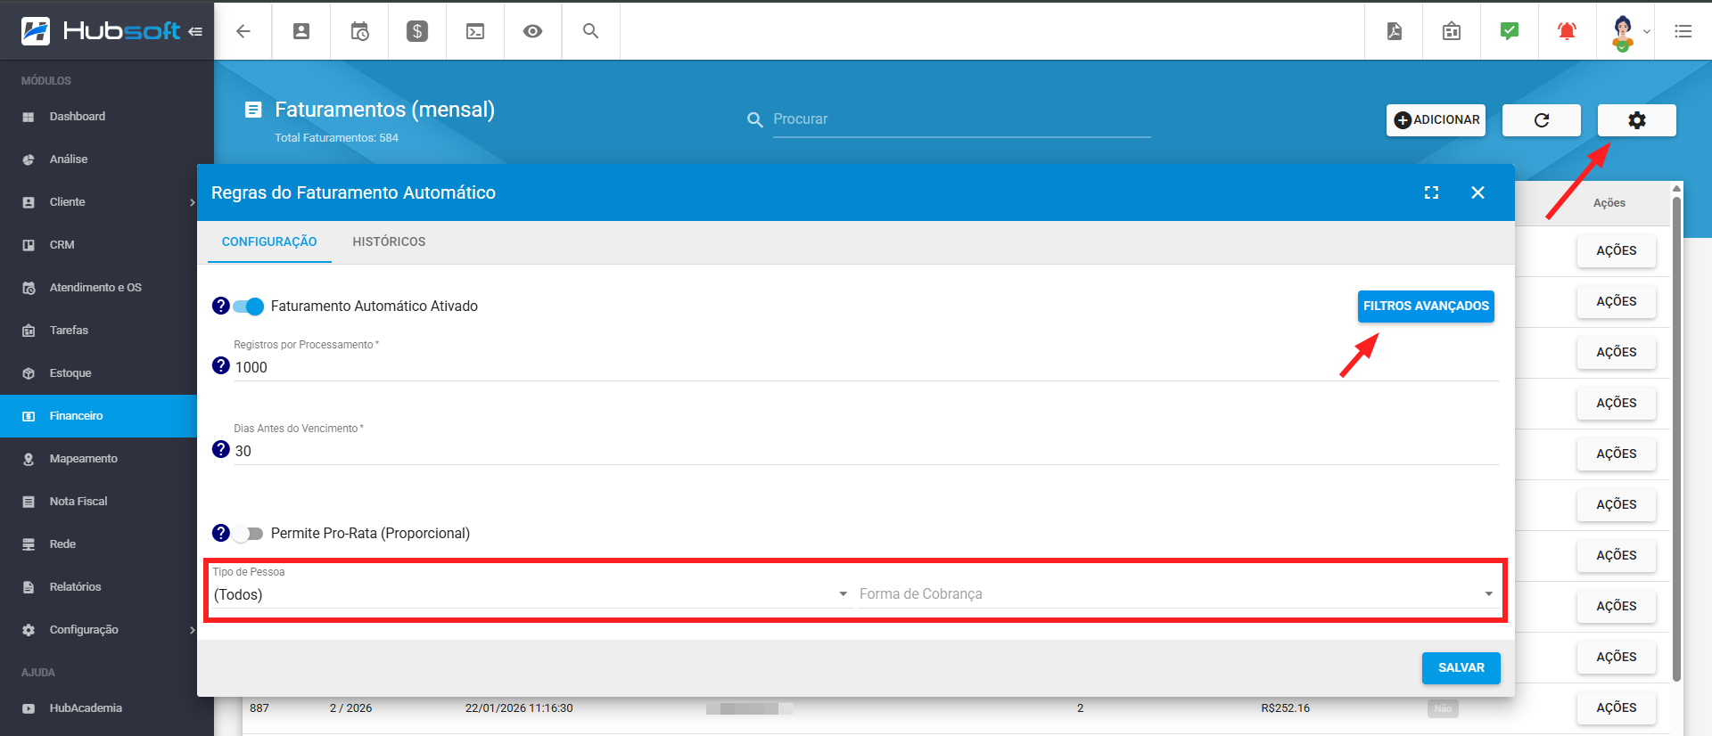Click the Adicionar button

[1436, 120]
